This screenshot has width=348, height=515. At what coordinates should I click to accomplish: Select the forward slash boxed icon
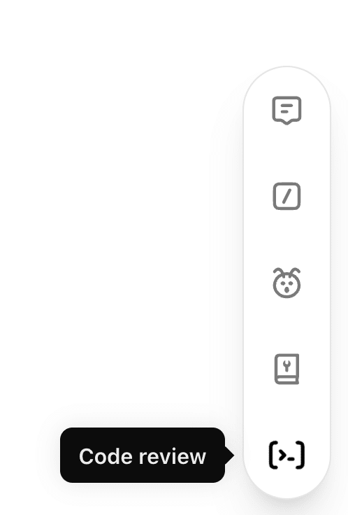pos(287,196)
